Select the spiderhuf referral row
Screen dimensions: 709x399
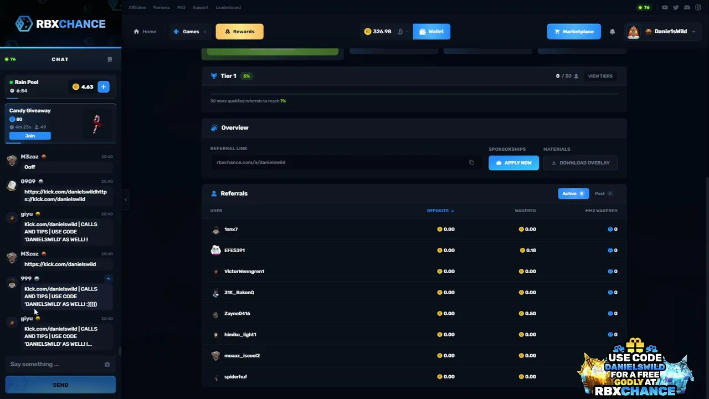[x=414, y=377]
